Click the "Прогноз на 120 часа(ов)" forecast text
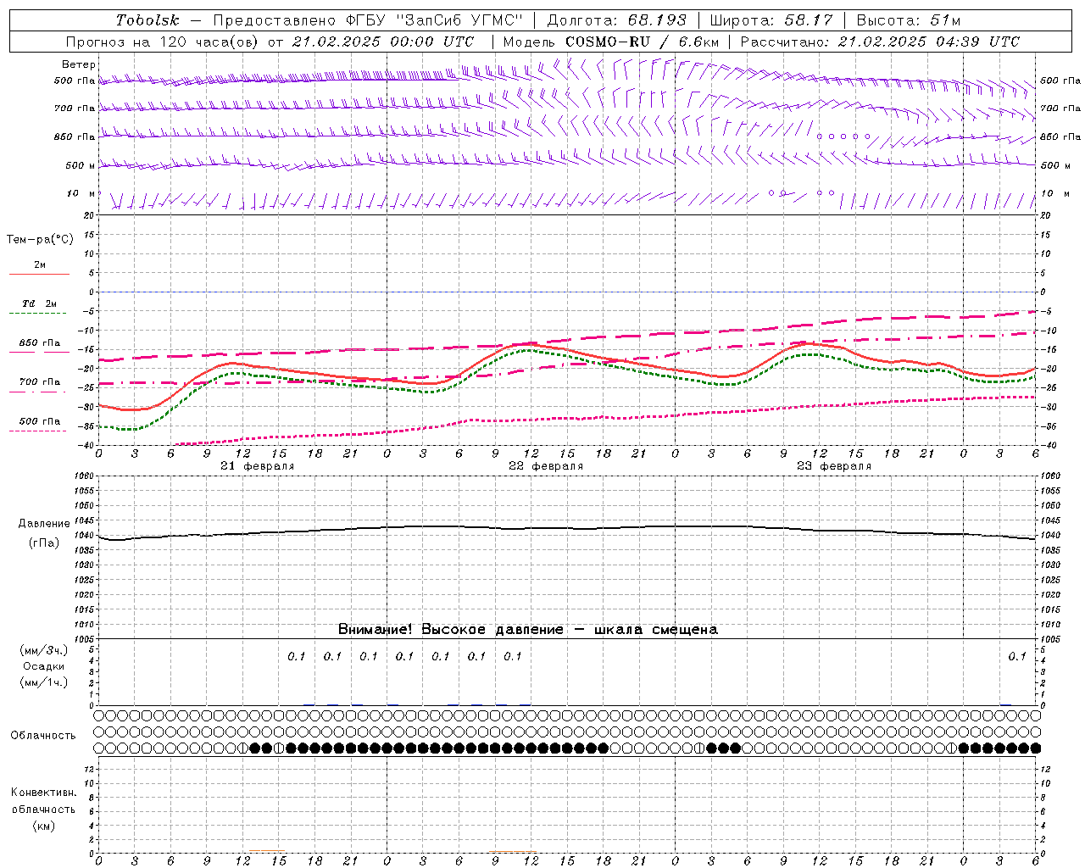This screenshot has width=1085, height=868. pos(164,42)
